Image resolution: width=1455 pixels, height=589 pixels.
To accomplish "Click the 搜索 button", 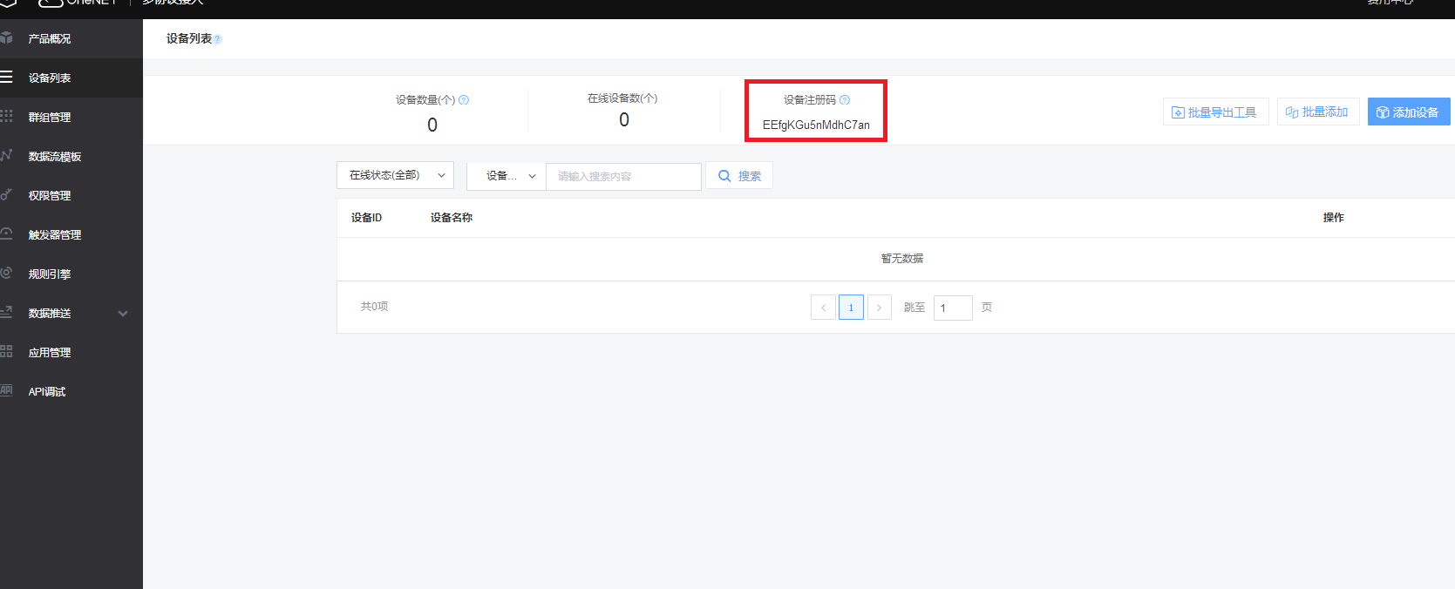I will [739, 176].
